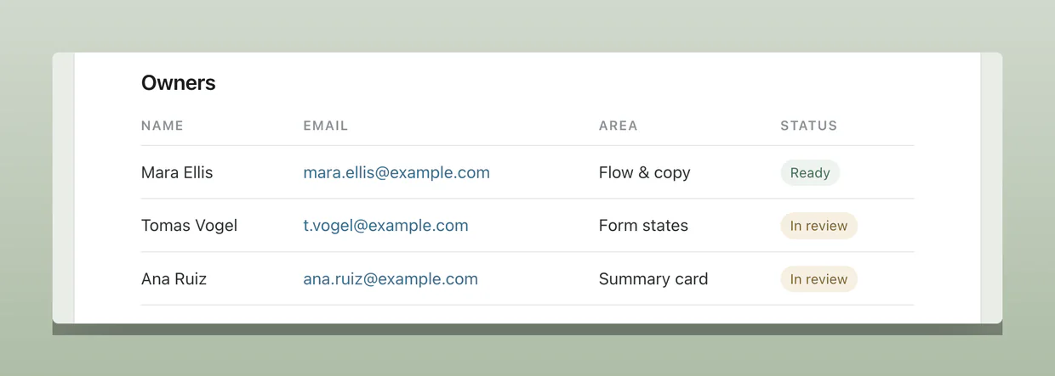Click the Form states area cell
Image resolution: width=1055 pixels, height=376 pixels.
(643, 226)
